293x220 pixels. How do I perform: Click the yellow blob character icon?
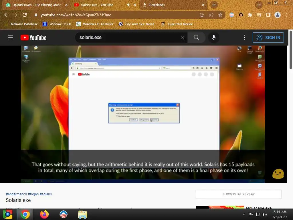278,174
